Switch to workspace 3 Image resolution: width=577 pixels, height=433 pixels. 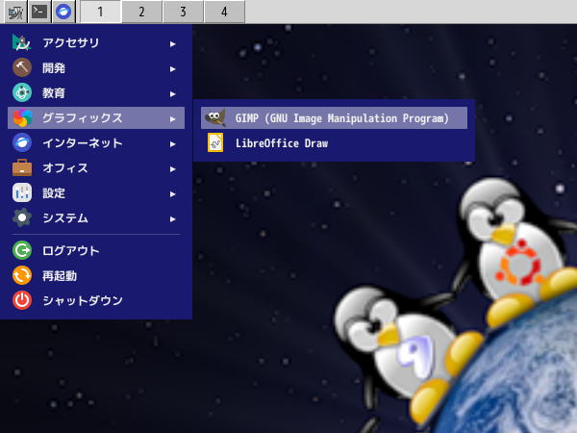[183, 12]
